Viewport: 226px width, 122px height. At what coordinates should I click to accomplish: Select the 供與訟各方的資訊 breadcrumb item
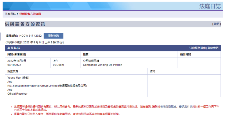[30, 14]
